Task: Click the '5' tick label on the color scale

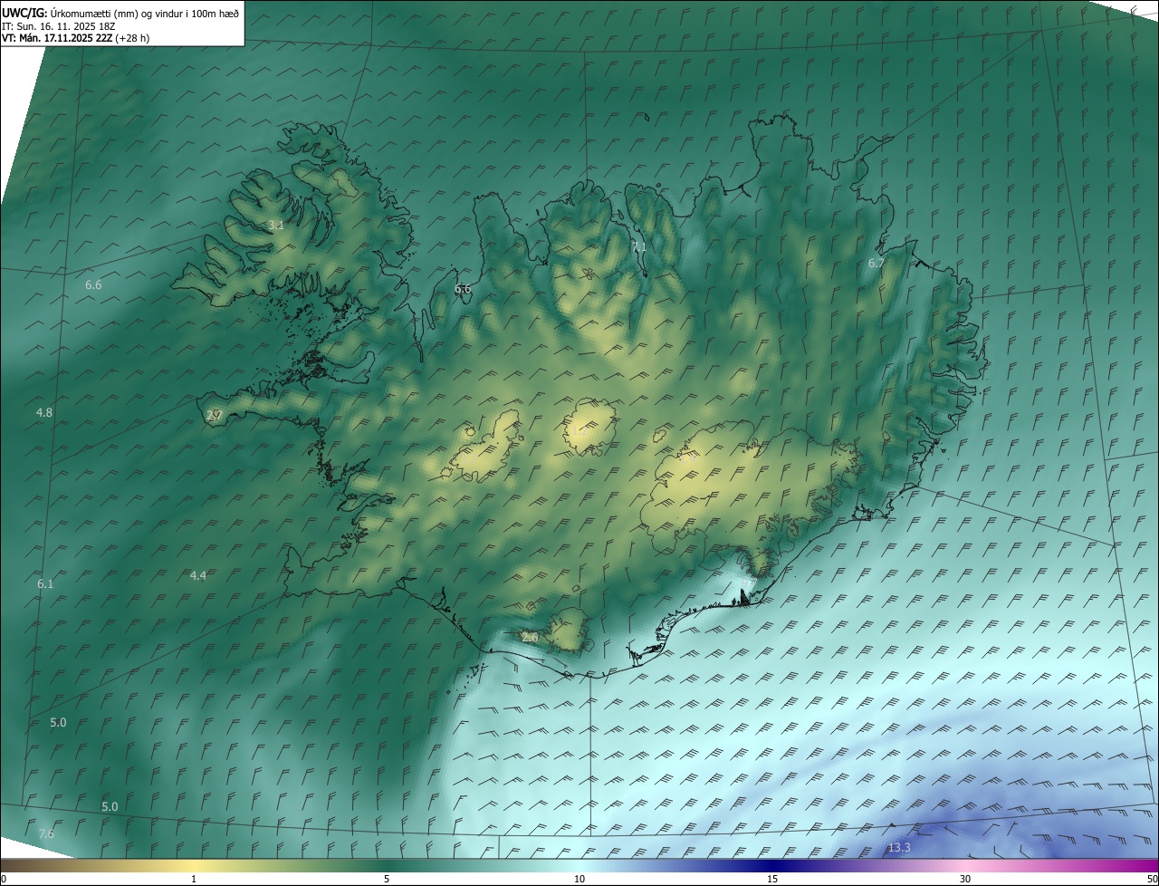Action: 387,879
